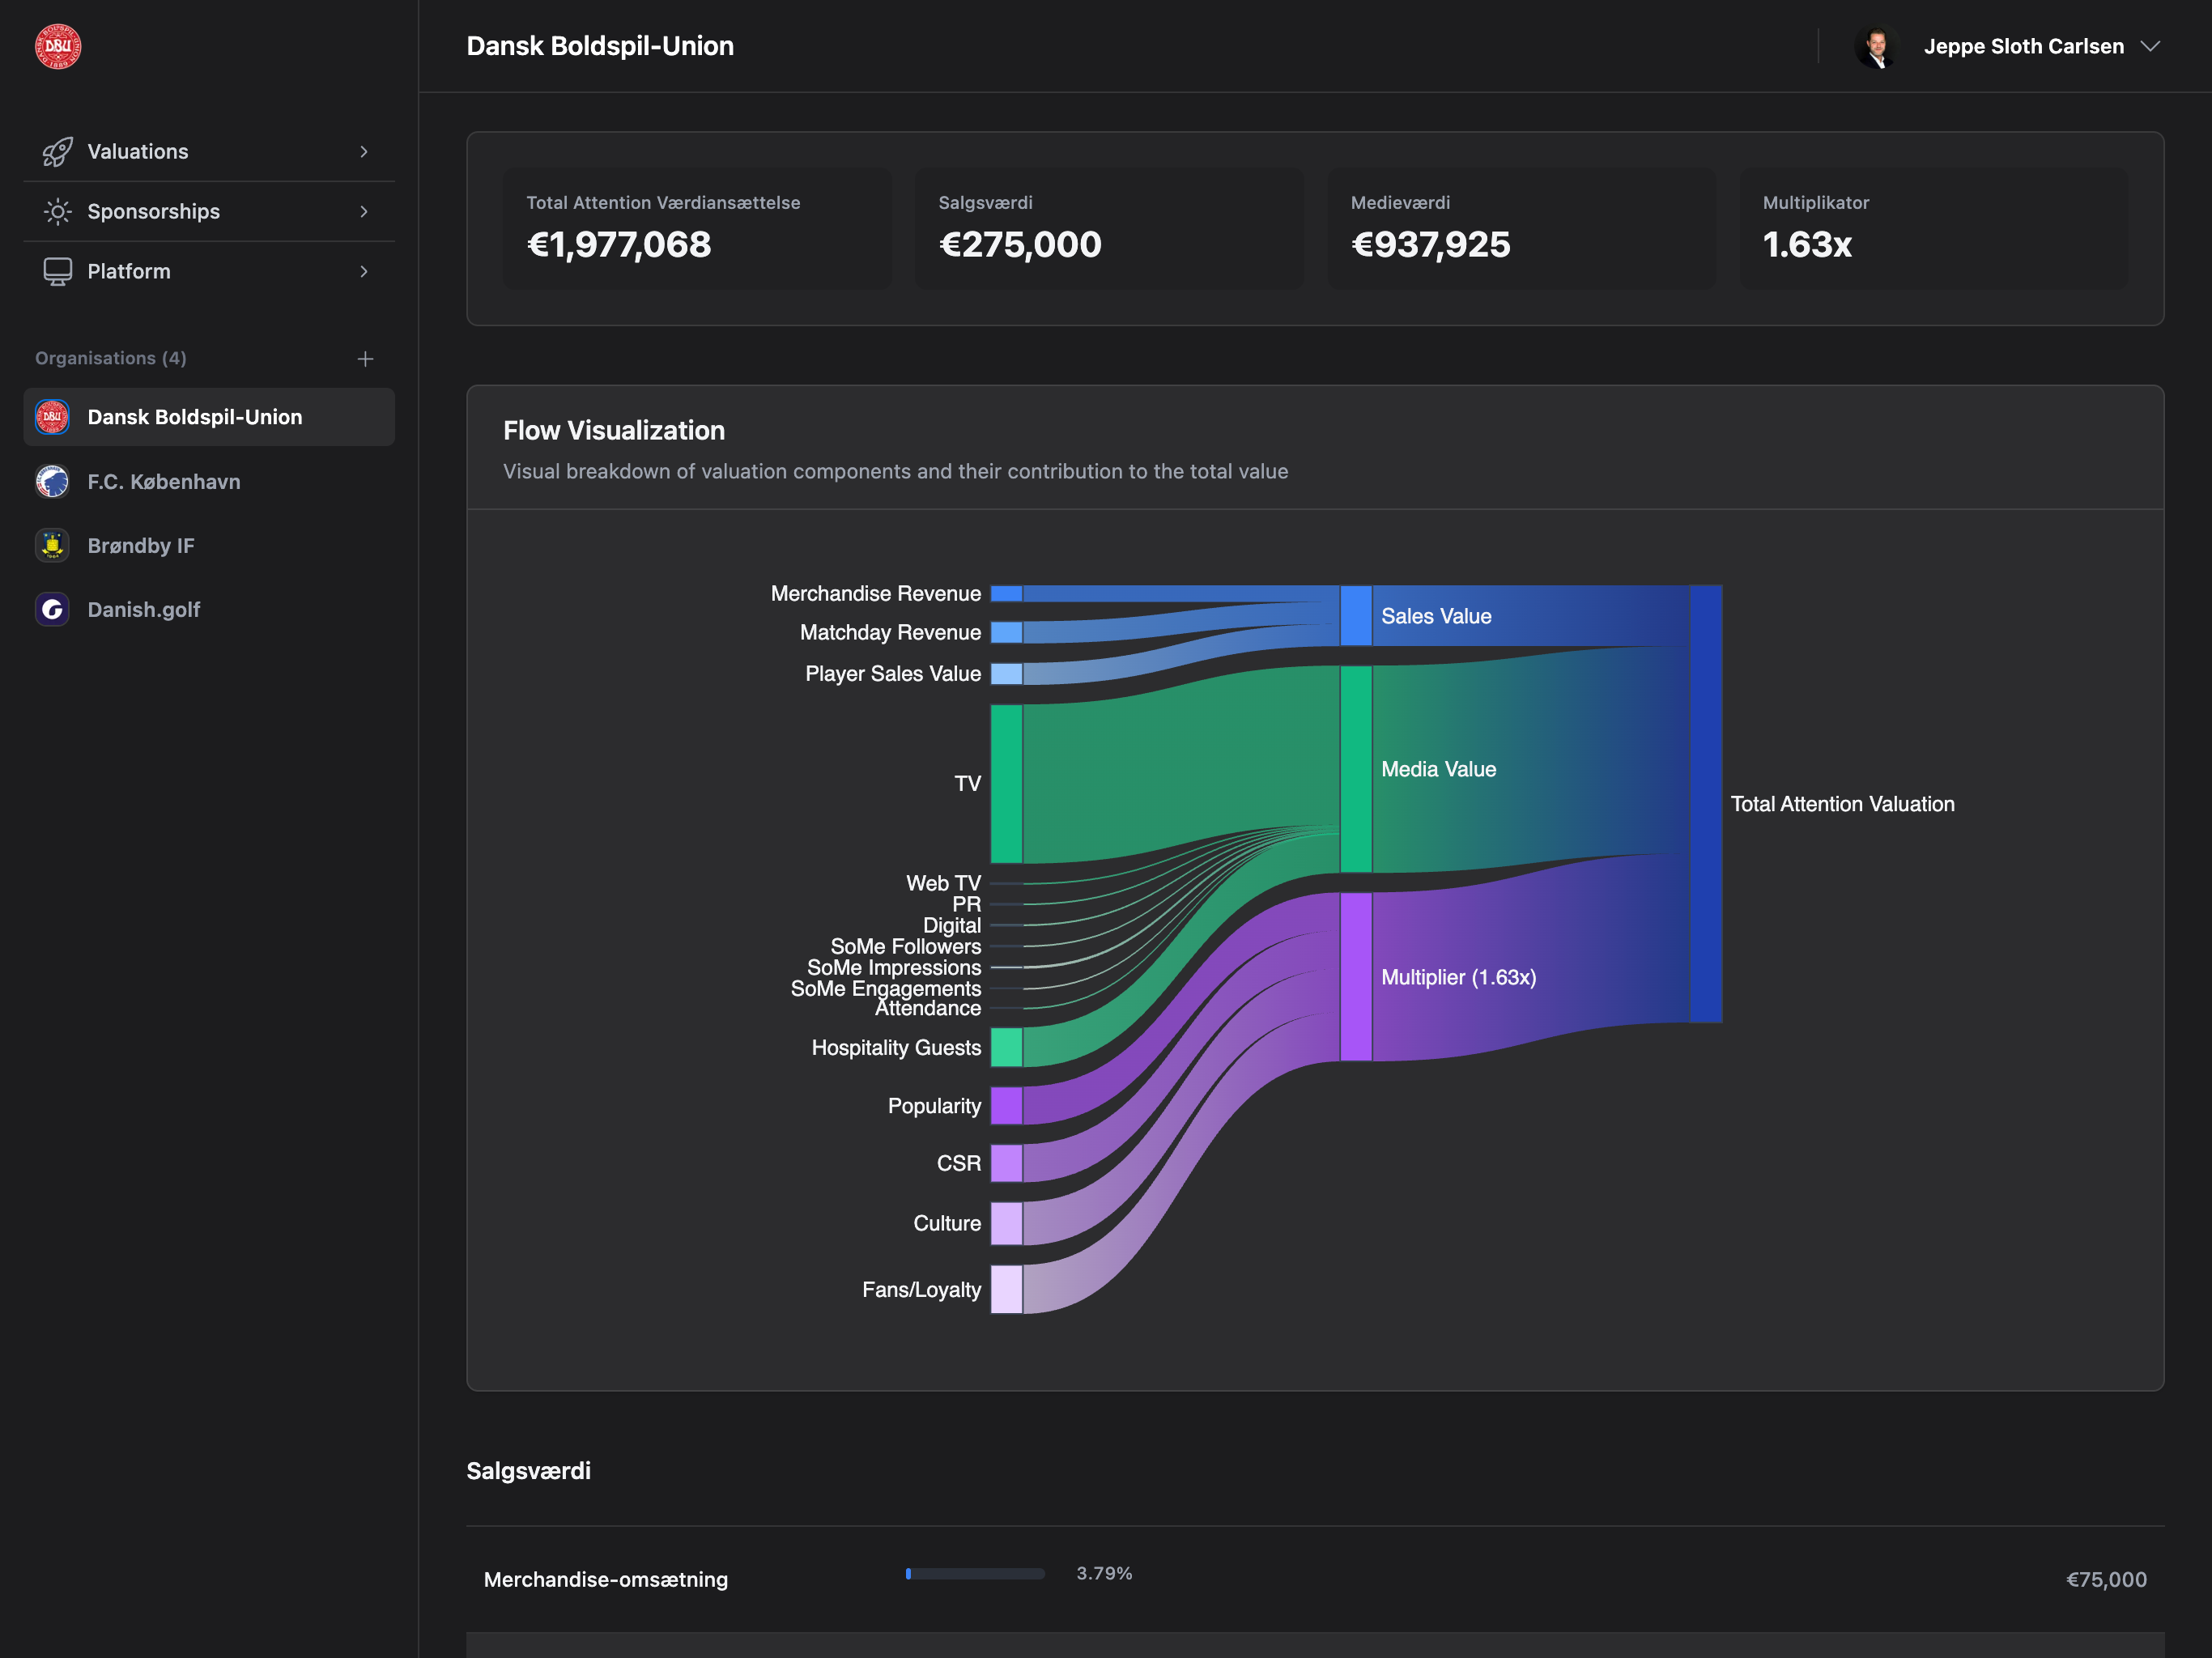Click the Total Attention Værdiansættelse card
2212x1658 pixels.
[696, 229]
